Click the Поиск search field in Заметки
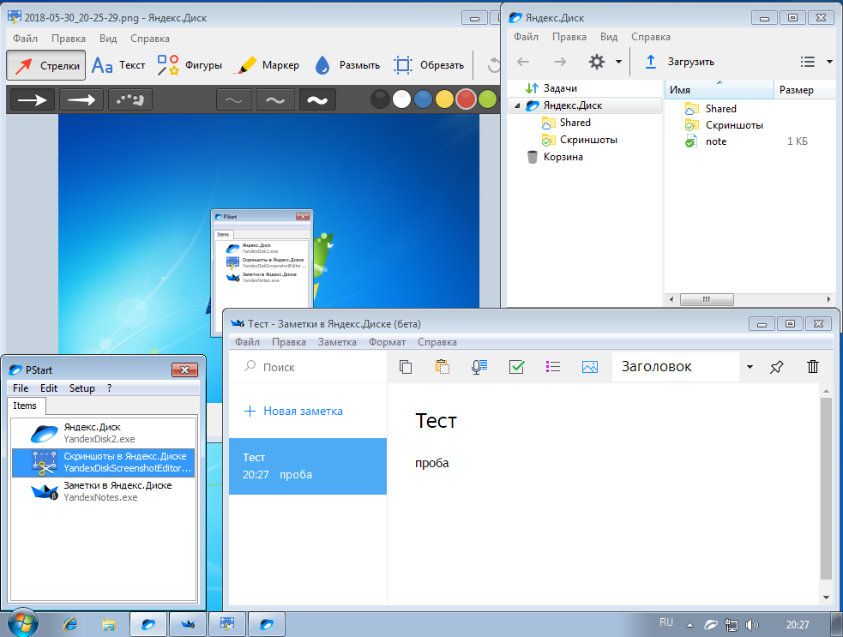Image resolution: width=843 pixels, height=637 pixels. click(308, 367)
